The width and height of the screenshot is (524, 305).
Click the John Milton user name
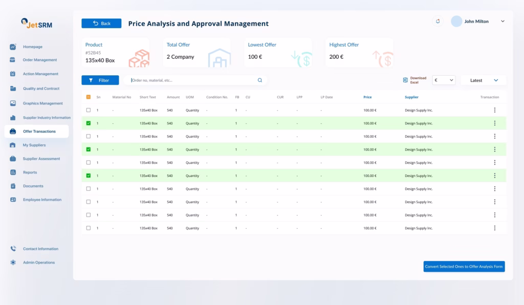[x=476, y=21]
